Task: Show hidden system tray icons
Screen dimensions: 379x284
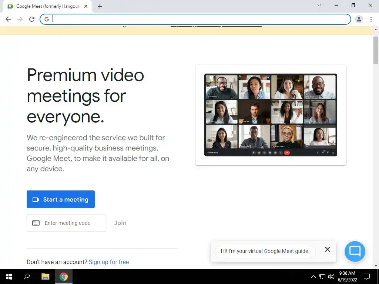Action: pyautogui.click(x=313, y=277)
